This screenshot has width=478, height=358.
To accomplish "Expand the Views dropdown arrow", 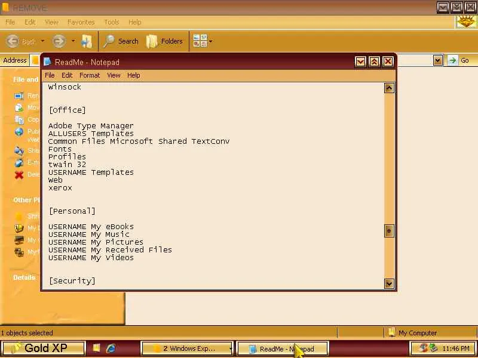I will (x=211, y=41).
